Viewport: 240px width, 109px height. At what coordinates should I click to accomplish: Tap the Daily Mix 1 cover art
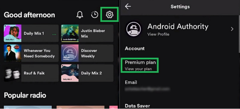[x=13, y=33]
